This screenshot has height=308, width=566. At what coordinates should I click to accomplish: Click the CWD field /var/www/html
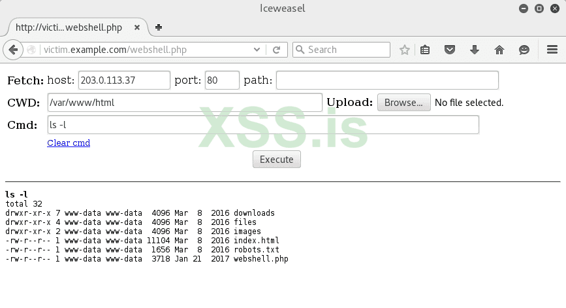click(185, 103)
